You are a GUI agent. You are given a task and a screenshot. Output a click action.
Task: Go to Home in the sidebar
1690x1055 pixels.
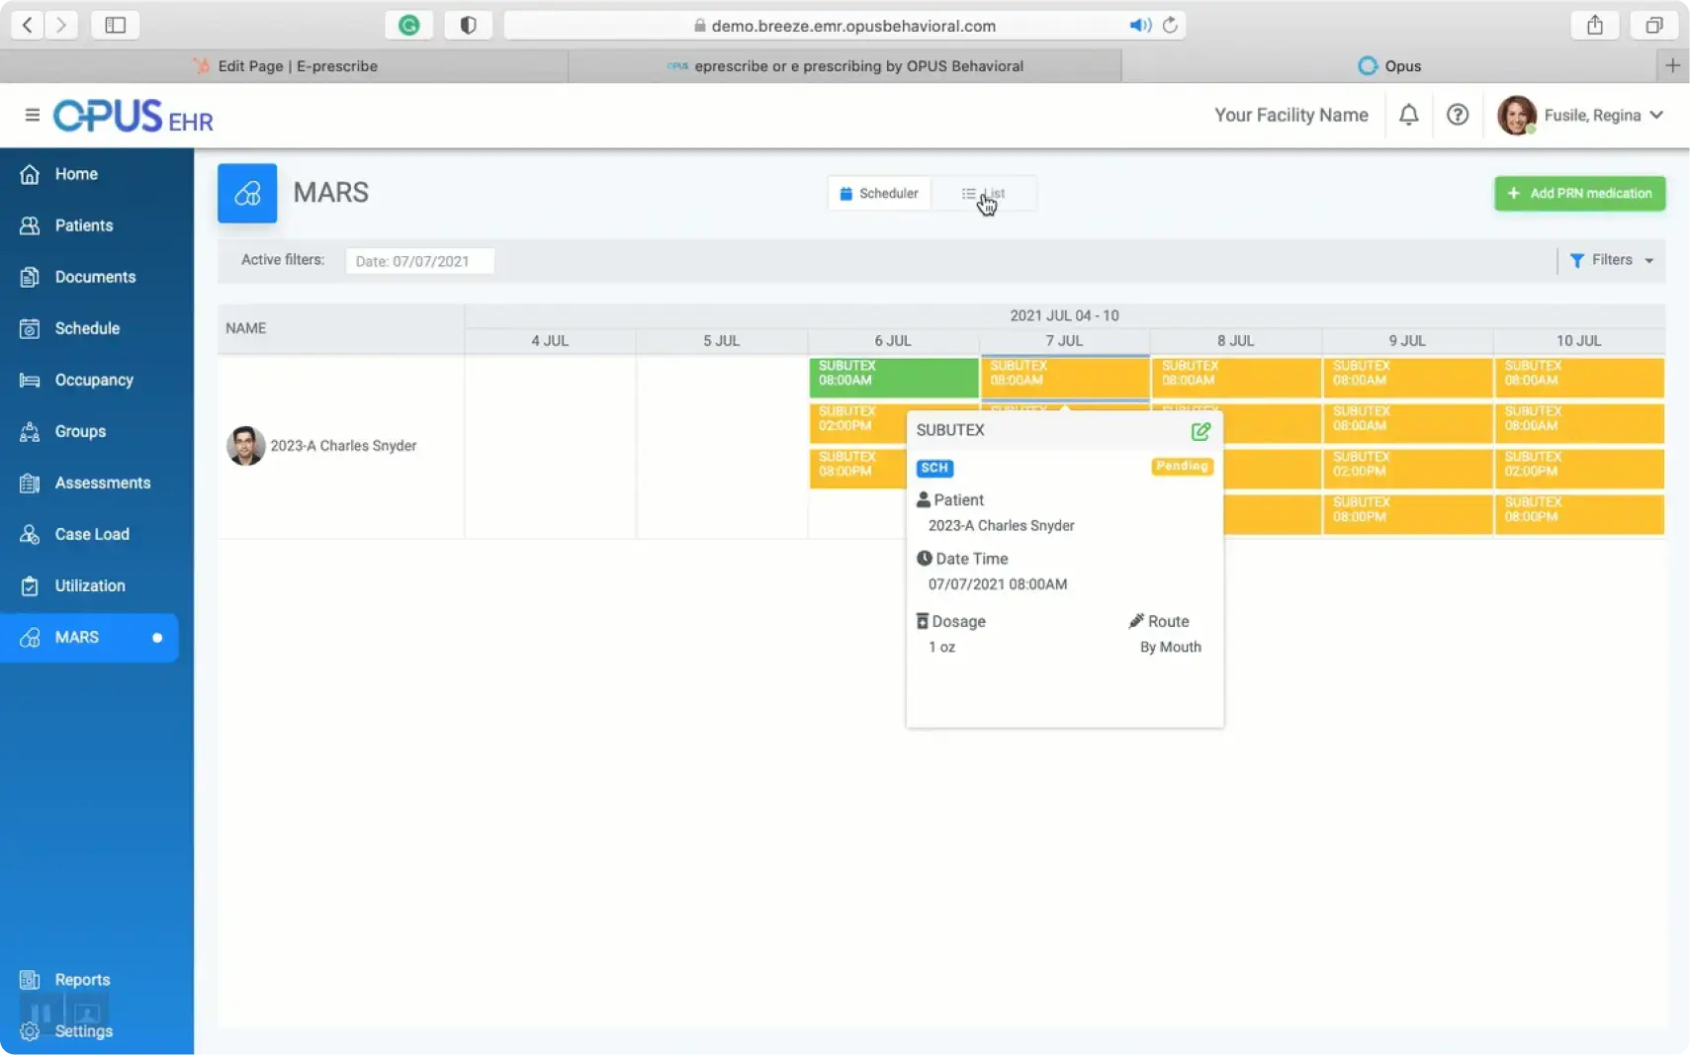[x=76, y=174]
